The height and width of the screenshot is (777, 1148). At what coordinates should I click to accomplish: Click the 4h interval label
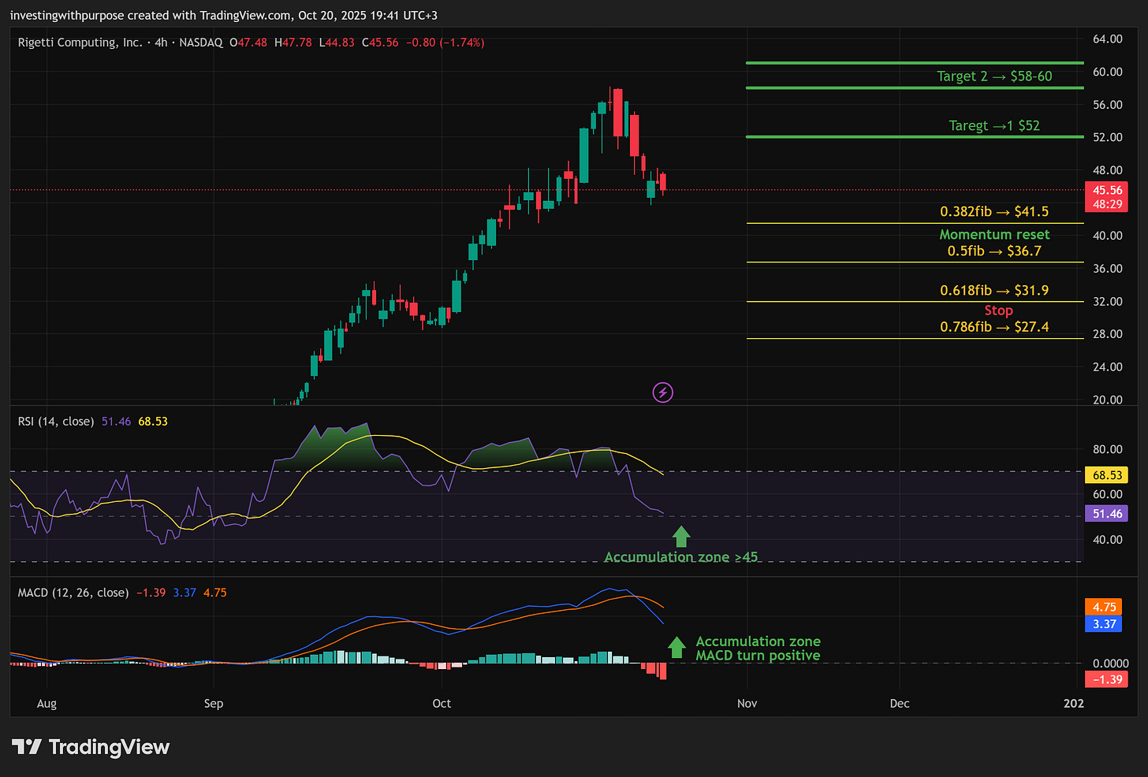click(161, 43)
